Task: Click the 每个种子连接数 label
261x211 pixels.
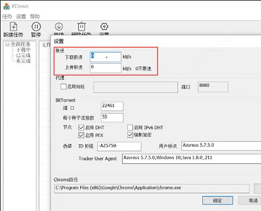Action: 78,118
